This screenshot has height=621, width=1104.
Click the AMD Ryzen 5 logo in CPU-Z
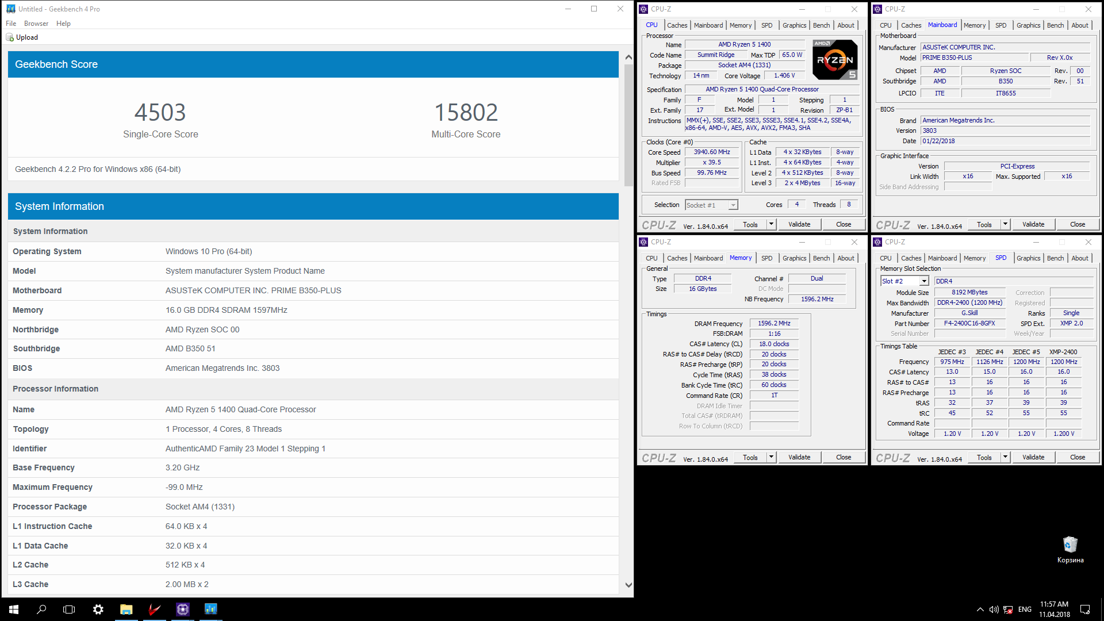tap(835, 60)
